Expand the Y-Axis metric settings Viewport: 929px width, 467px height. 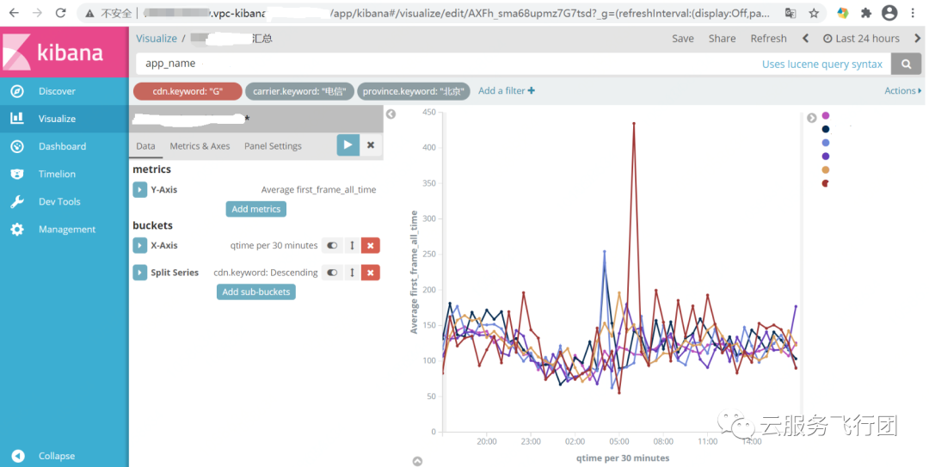[140, 190]
